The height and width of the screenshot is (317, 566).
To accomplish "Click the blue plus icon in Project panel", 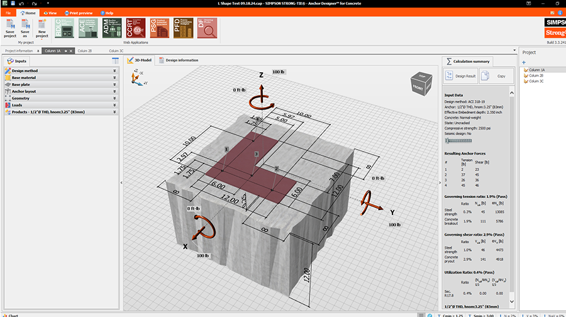I will [x=524, y=62].
